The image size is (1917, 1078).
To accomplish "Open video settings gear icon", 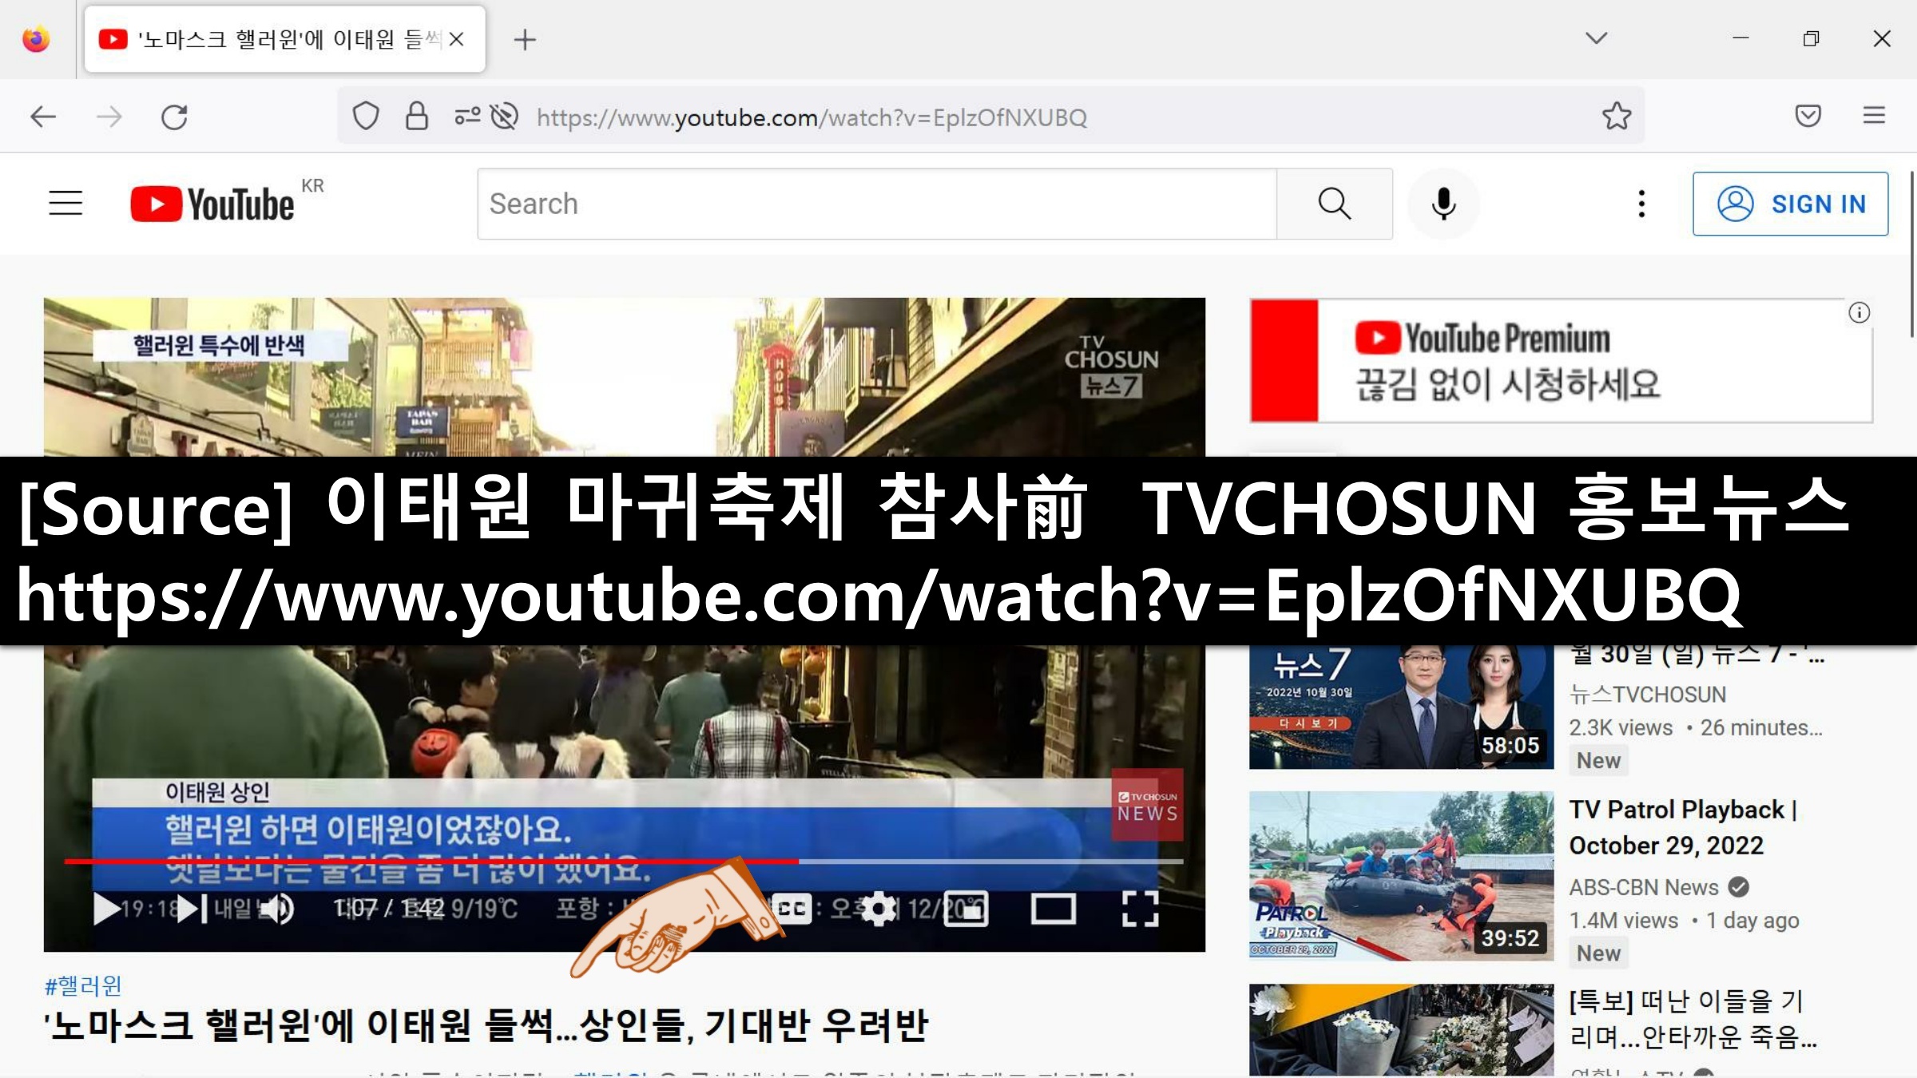I will pyautogui.click(x=879, y=909).
